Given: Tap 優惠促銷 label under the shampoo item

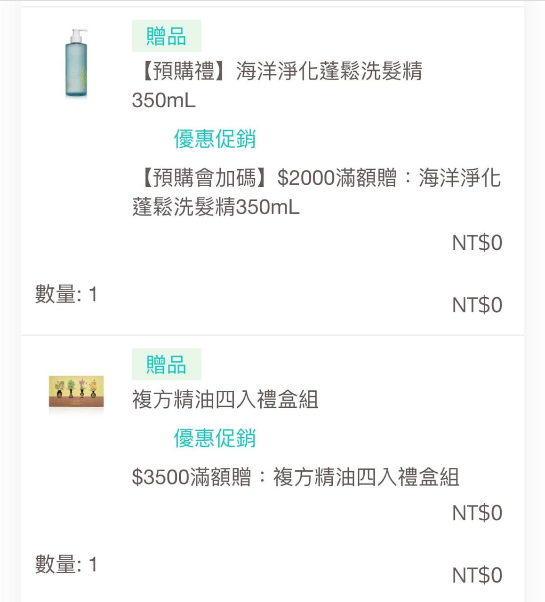Looking at the screenshot, I should tap(215, 139).
